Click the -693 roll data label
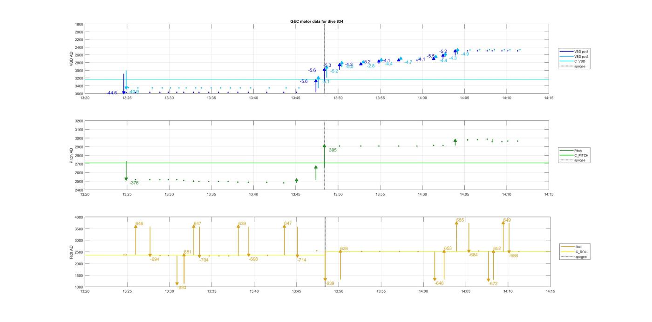This screenshot has width=652, height=322. pos(182,288)
